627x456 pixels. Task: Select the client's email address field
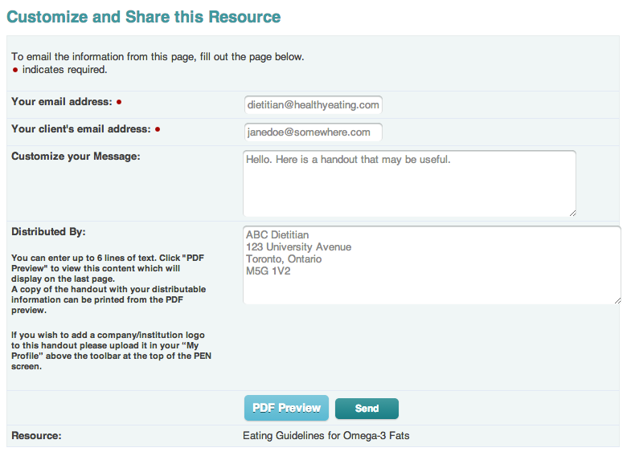[x=313, y=132]
